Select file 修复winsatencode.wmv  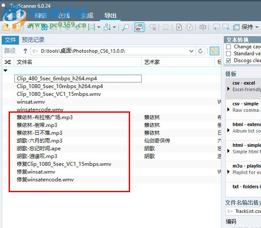tap(45, 180)
